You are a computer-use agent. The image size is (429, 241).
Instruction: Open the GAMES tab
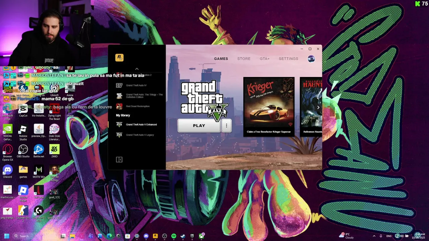tap(221, 59)
